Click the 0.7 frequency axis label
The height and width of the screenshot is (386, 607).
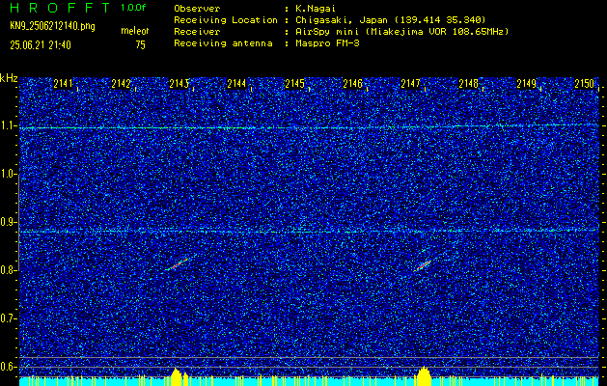pyautogui.click(x=8, y=318)
